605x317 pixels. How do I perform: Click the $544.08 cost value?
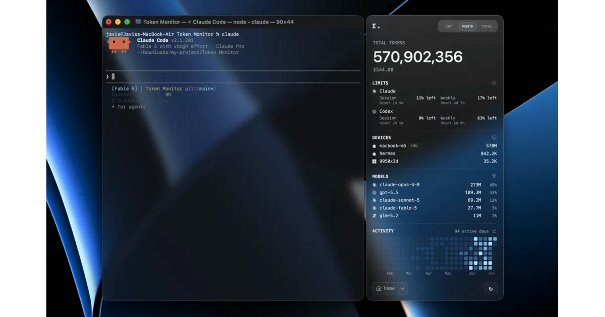pyautogui.click(x=383, y=70)
